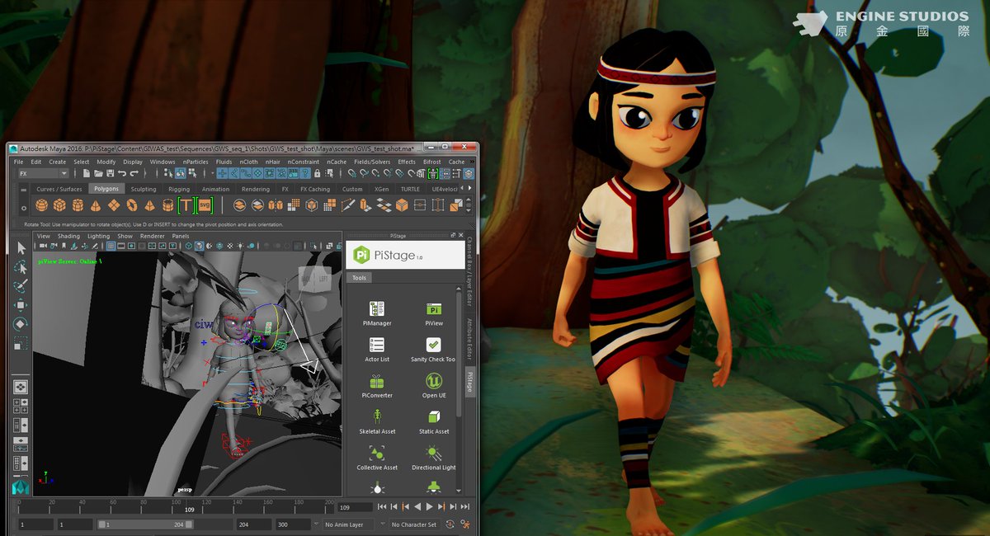The height and width of the screenshot is (536, 990).
Task: Toggle the viewport grid display button
Action: tap(111, 246)
